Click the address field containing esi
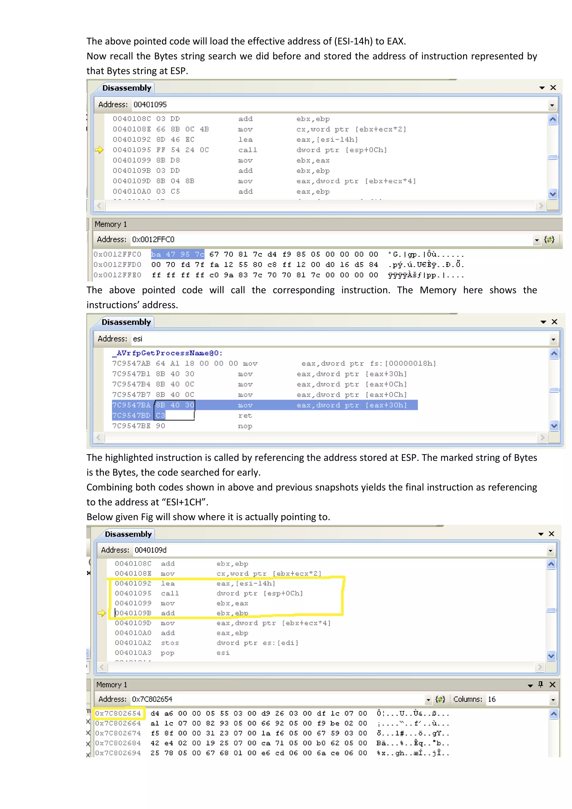Viewport: 572px width, 809px height. 340,339
